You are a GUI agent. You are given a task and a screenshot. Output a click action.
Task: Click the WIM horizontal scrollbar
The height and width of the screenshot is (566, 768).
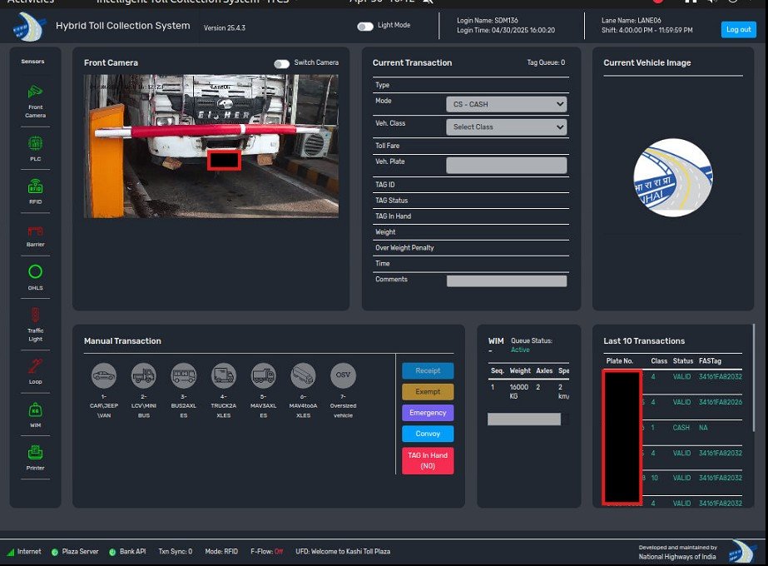coord(523,419)
